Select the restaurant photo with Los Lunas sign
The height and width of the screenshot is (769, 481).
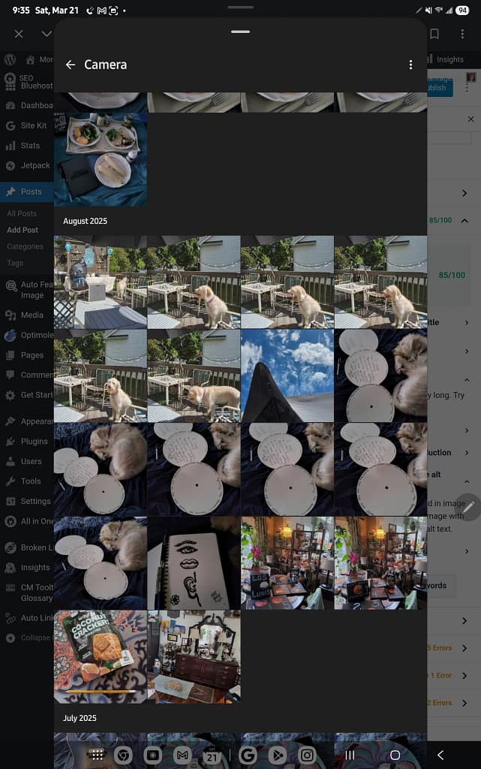287,563
